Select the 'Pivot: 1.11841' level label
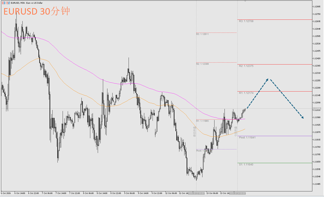324x197 pixels. click(247, 138)
